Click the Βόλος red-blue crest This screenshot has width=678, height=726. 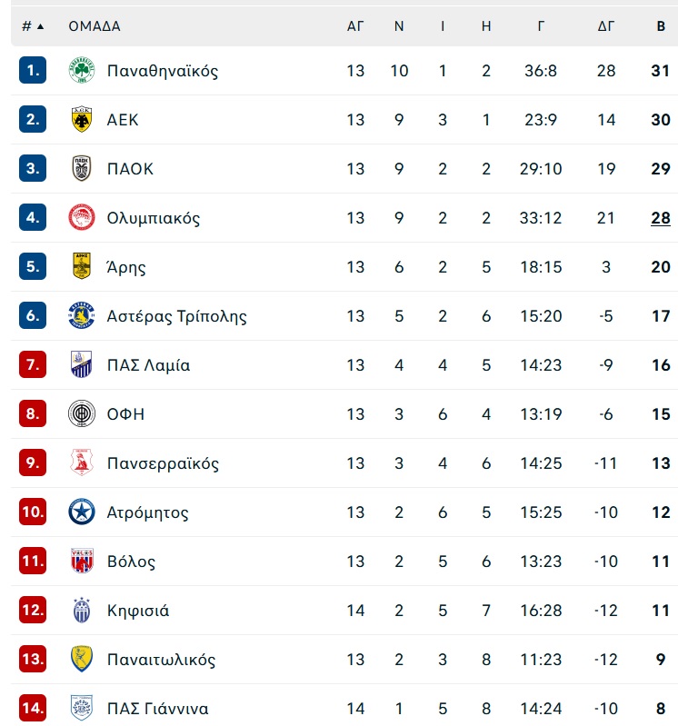82,561
